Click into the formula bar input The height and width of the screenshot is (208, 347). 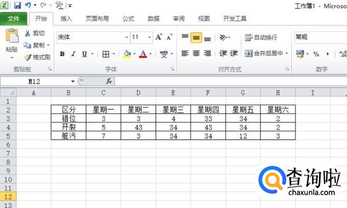[231, 81]
